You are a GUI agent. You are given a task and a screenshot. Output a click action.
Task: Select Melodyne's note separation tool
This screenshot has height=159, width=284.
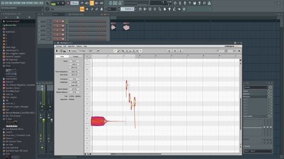point(141,51)
